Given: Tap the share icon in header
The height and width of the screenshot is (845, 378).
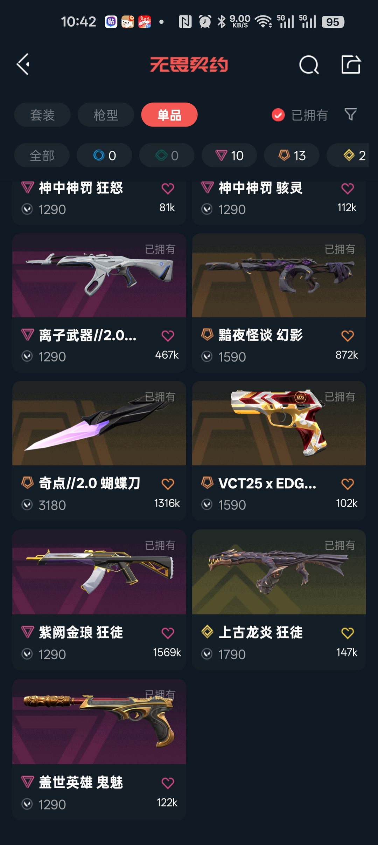Looking at the screenshot, I should (351, 64).
